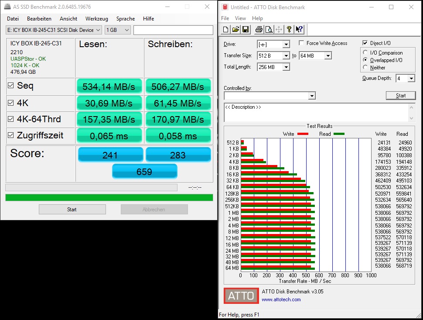Open the Hilfe menu

coord(148,19)
